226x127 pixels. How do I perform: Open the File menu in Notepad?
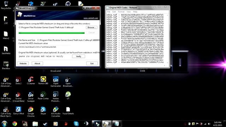(109, 12)
